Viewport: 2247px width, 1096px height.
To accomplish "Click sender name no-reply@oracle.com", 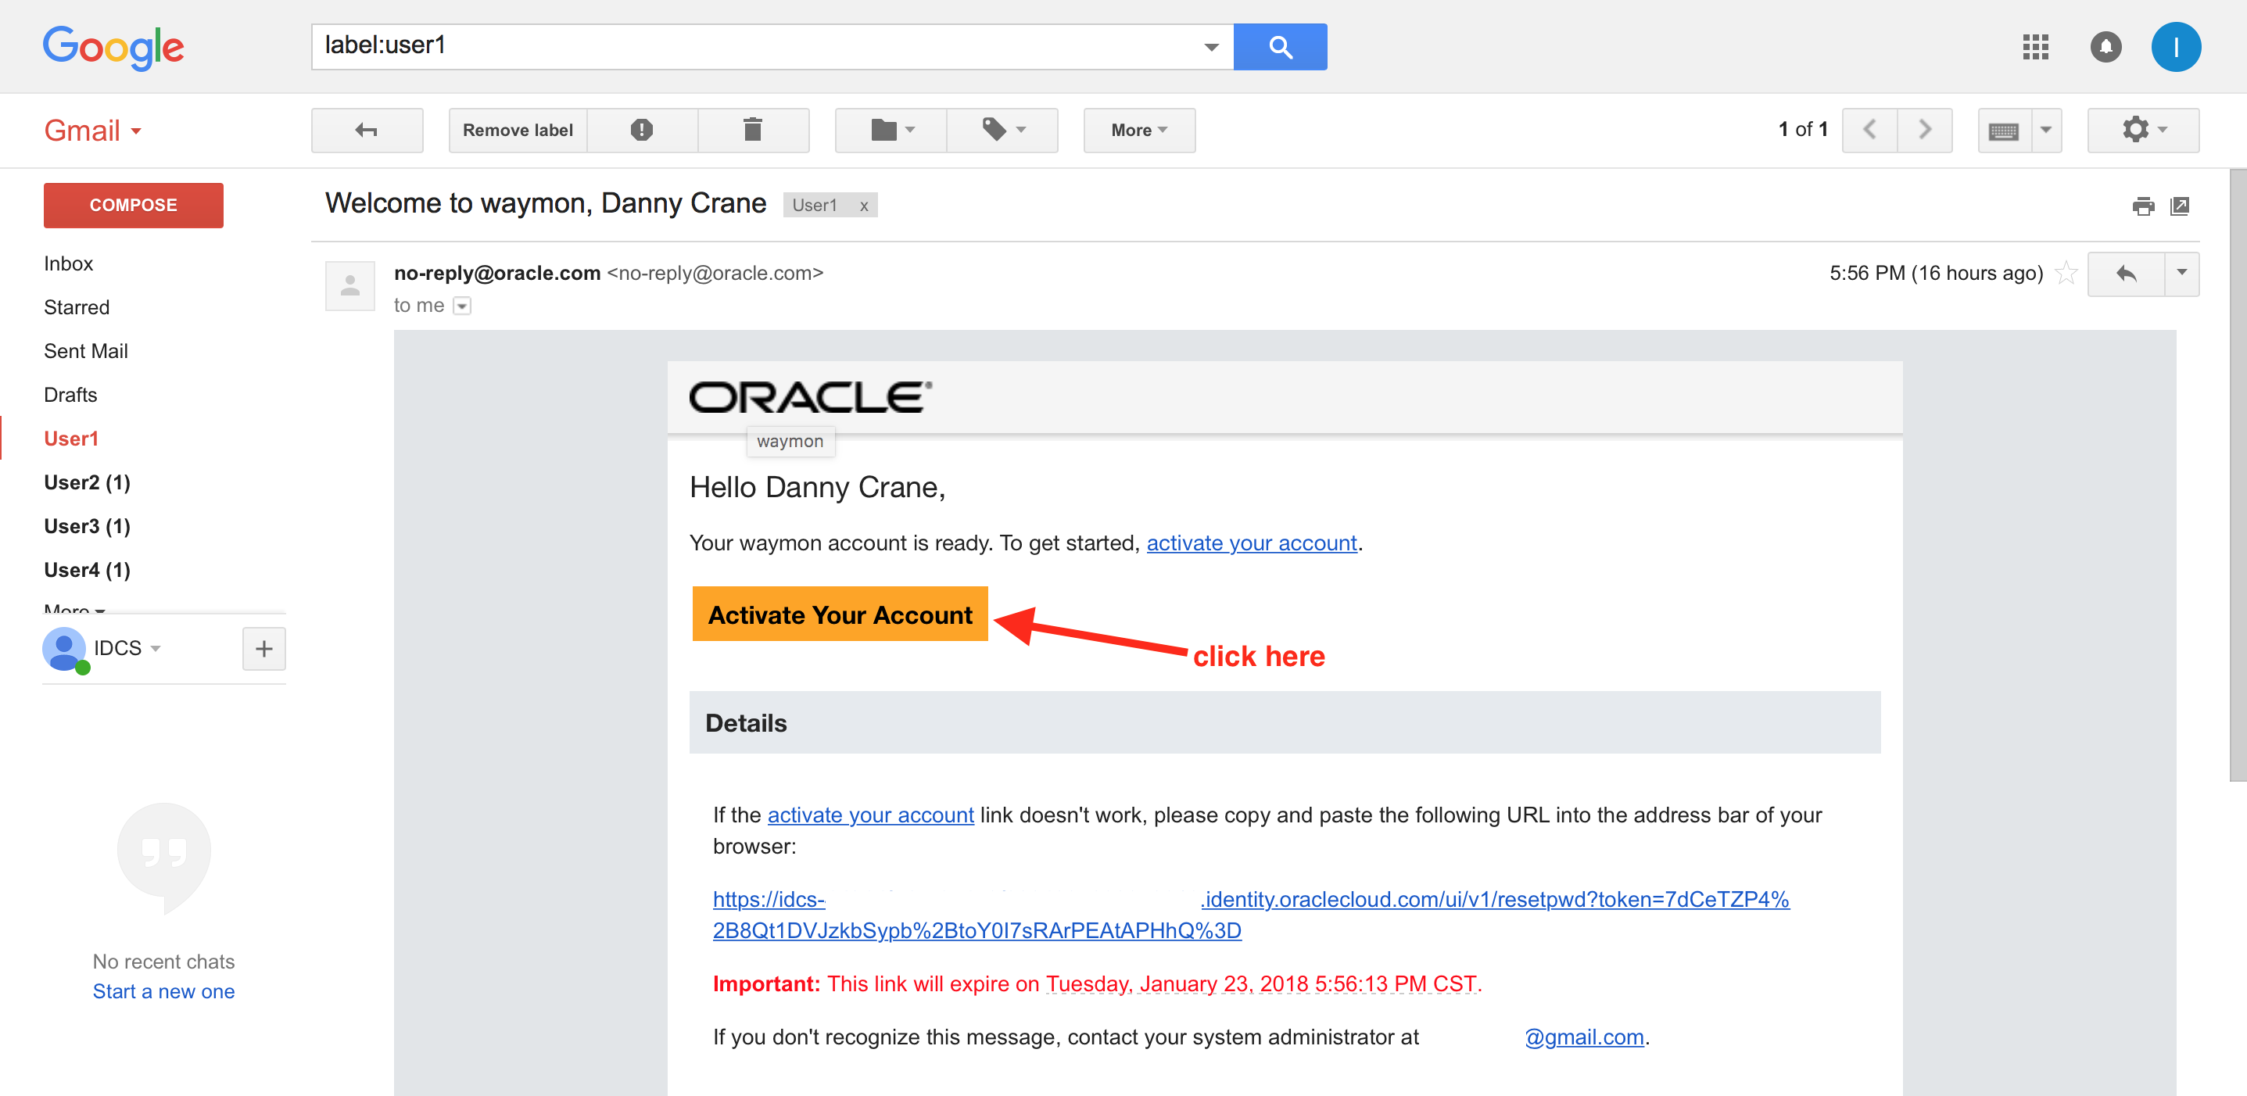I will (497, 273).
